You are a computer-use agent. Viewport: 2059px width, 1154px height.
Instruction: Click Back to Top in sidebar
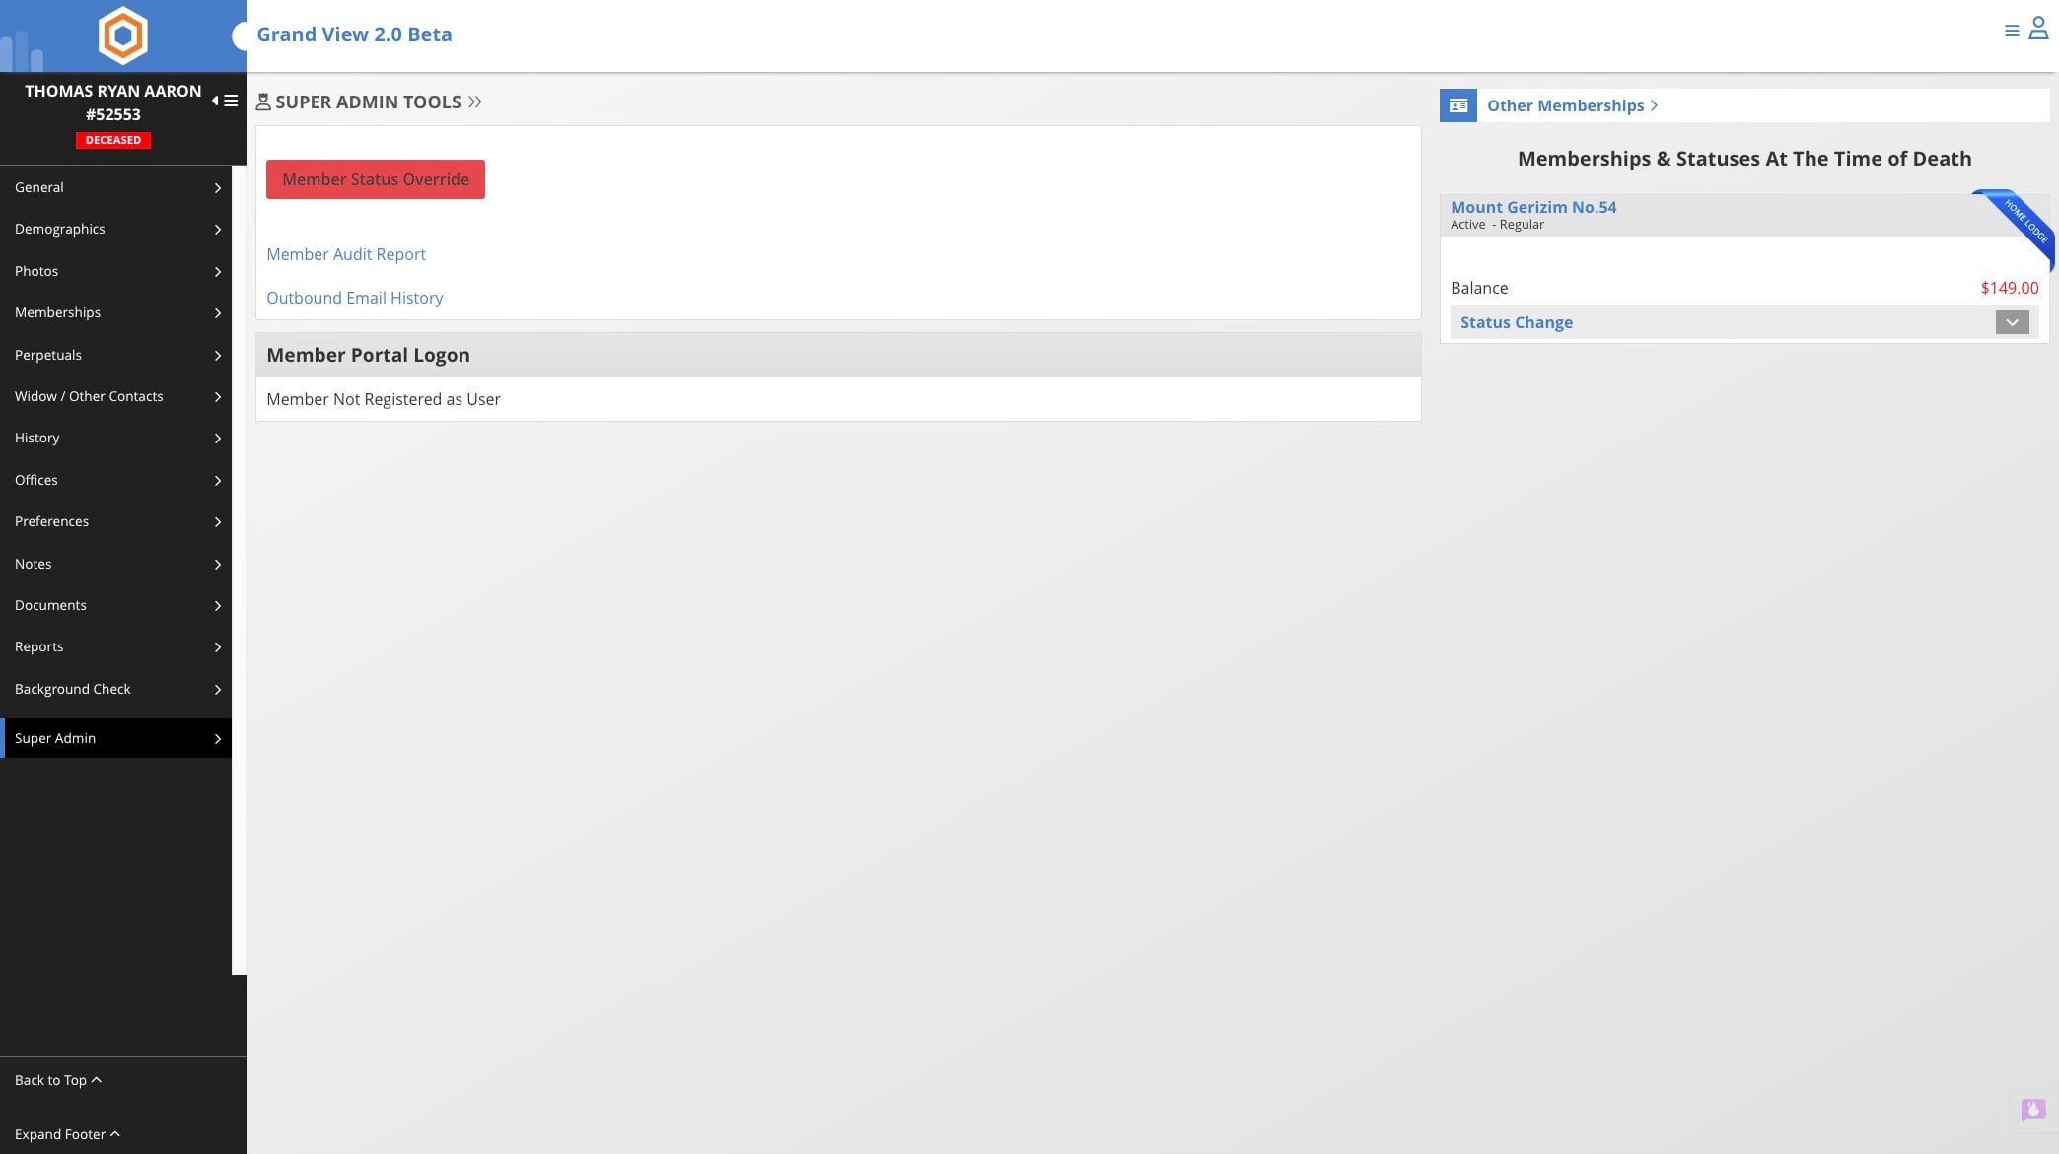pos(58,1080)
